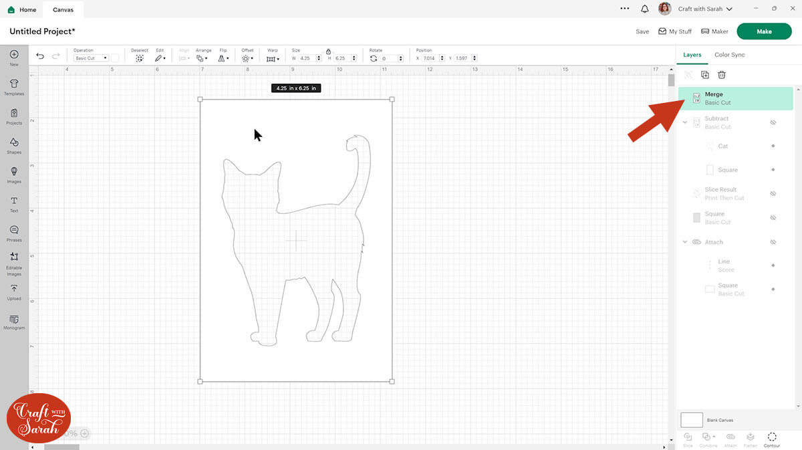Duplicate the selected layer
Screen dimensions: 802x450
click(704, 75)
